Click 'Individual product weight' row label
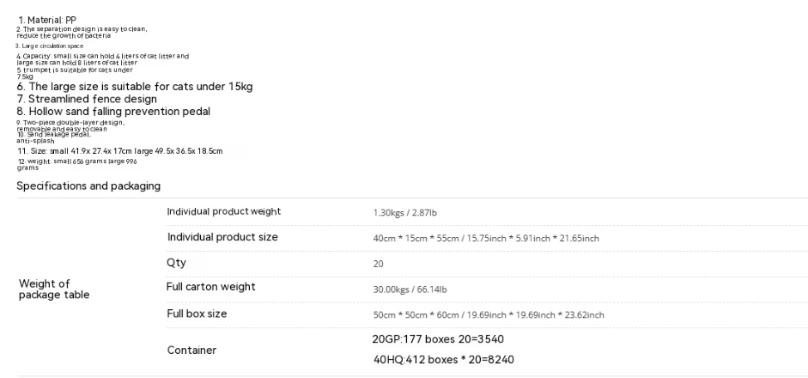Screen dimensions: 808x378 pyautogui.click(x=223, y=212)
